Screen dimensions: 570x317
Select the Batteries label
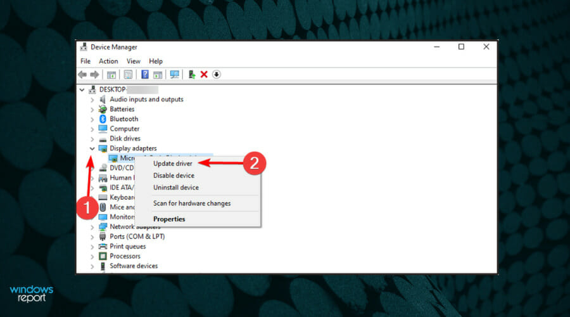tap(122, 109)
